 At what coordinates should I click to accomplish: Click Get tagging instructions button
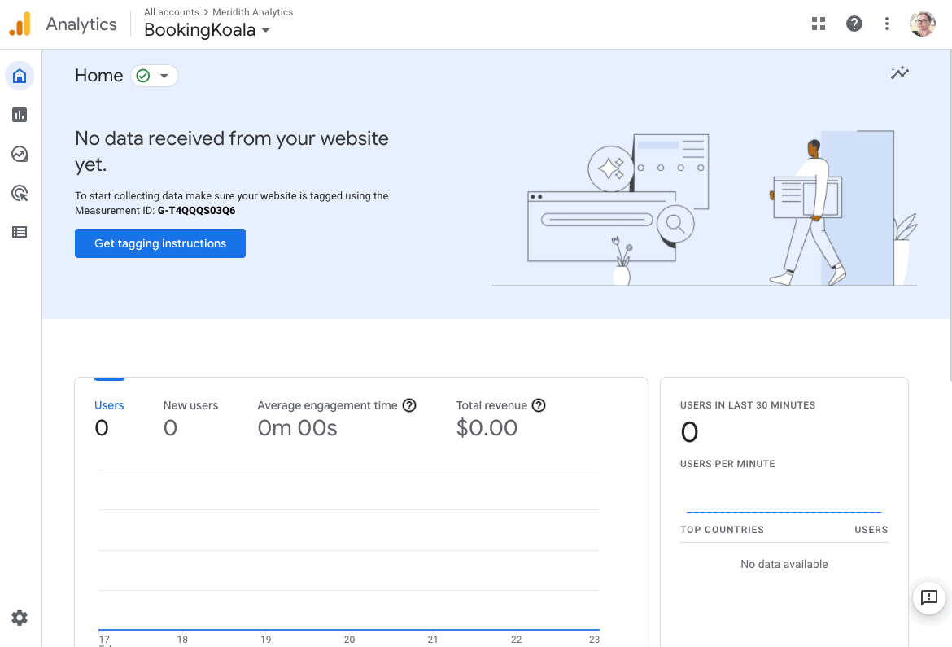click(x=160, y=243)
